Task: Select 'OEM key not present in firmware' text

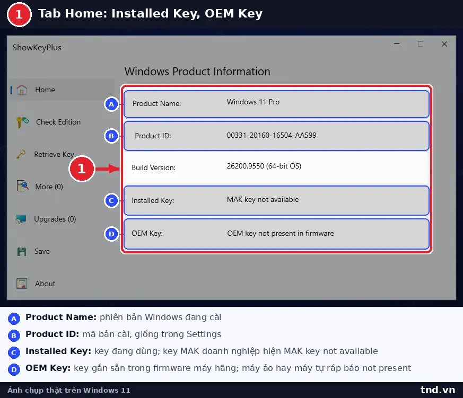Action: (x=281, y=233)
